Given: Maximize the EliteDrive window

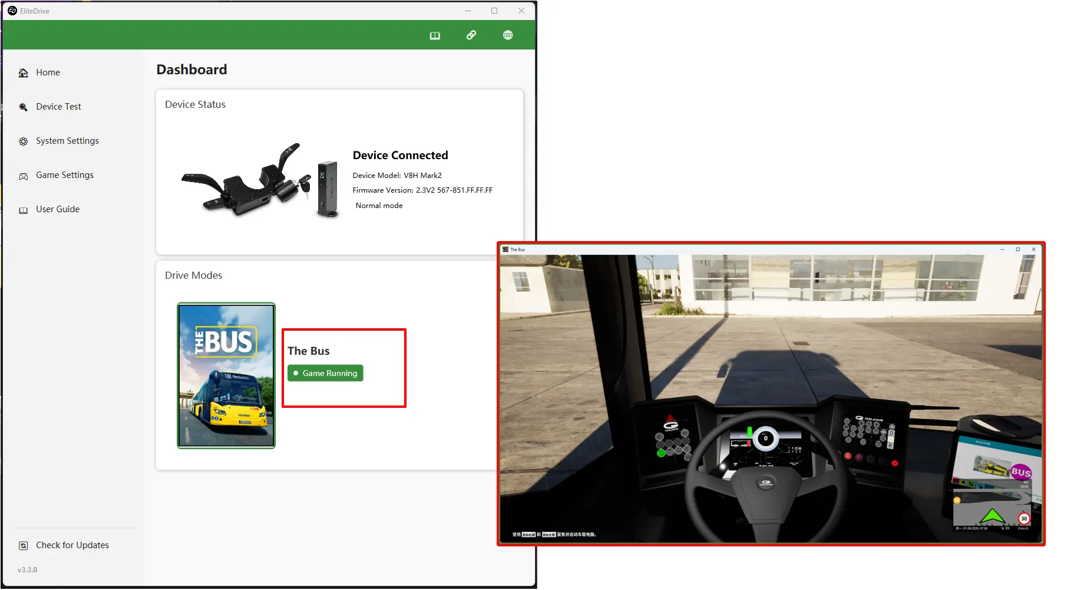Looking at the screenshot, I should (x=494, y=11).
